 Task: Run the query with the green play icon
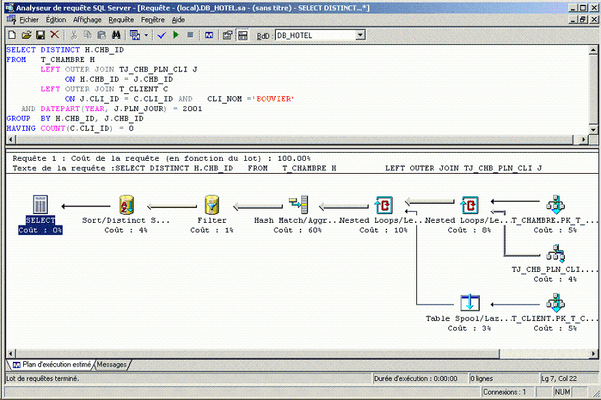point(176,35)
